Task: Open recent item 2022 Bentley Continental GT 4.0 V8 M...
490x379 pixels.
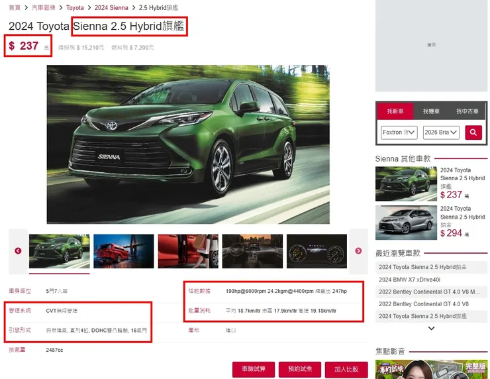Action: pos(429,292)
